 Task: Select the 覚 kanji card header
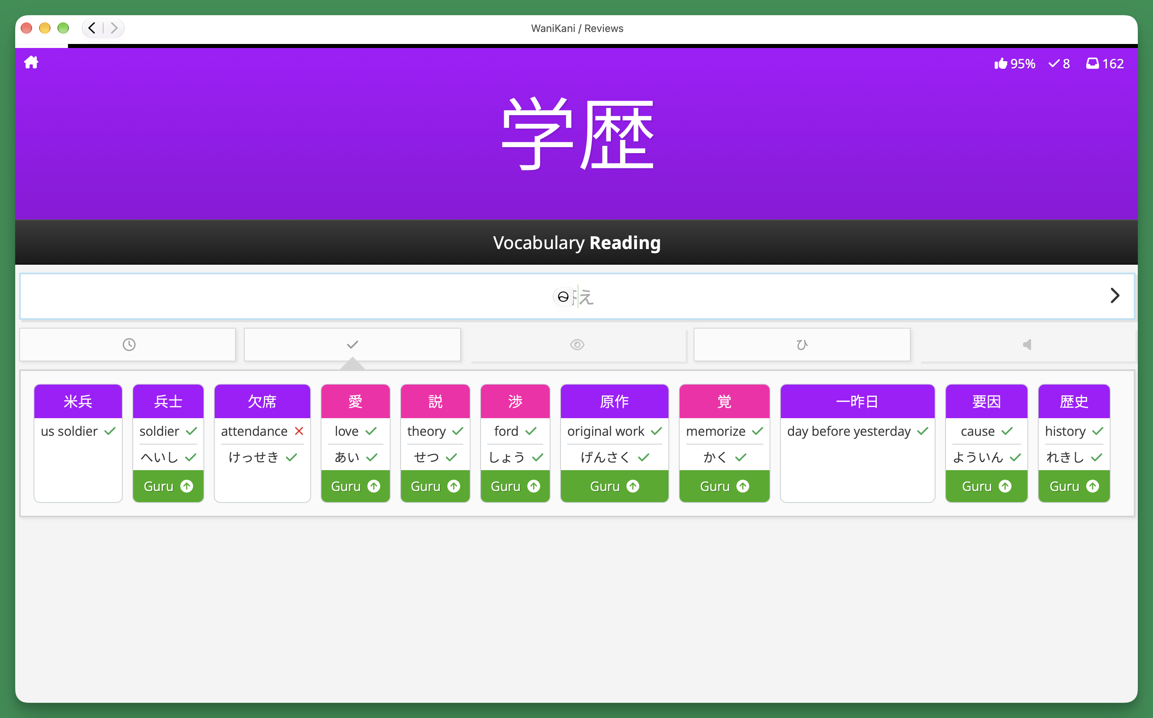click(x=724, y=401)
